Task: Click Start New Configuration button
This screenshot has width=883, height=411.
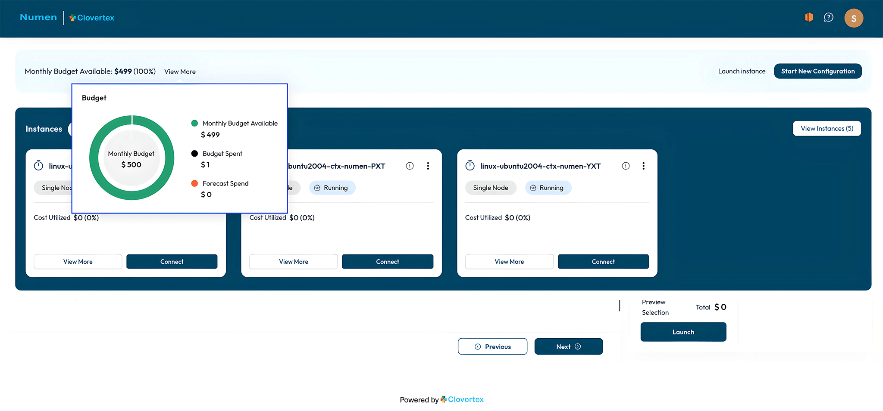Action: pos(817,71)
